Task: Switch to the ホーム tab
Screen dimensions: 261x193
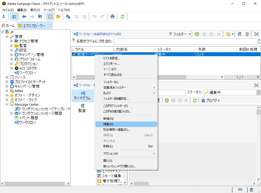Action: point(8,26)
